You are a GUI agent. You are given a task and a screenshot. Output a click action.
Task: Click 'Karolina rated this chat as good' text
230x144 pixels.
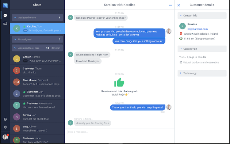point(120,91)
